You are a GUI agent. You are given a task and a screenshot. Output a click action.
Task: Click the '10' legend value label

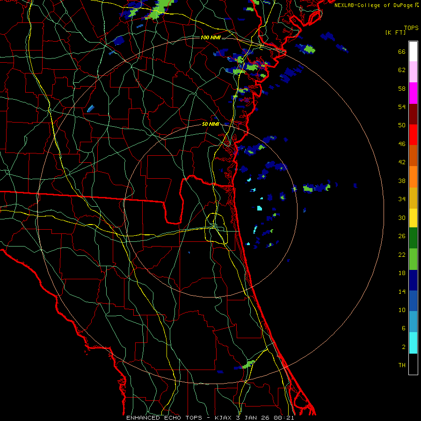click(x=402, y=310)
